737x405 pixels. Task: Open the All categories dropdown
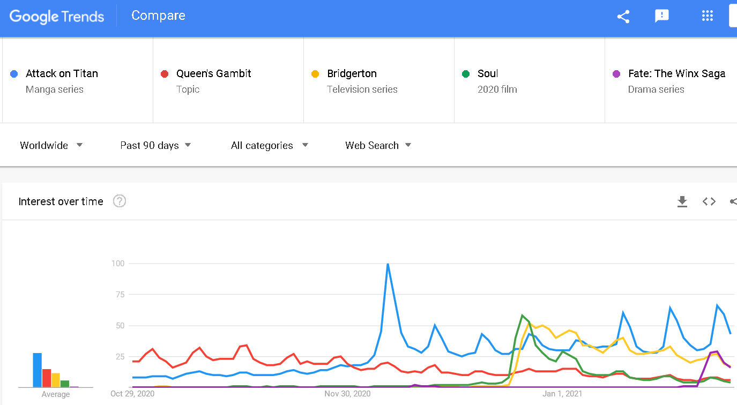[x=269, y=145]
